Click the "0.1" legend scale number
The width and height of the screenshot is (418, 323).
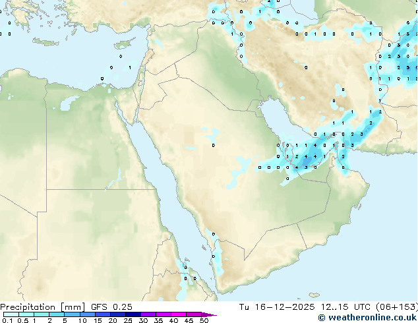click(x=7, y=320)
